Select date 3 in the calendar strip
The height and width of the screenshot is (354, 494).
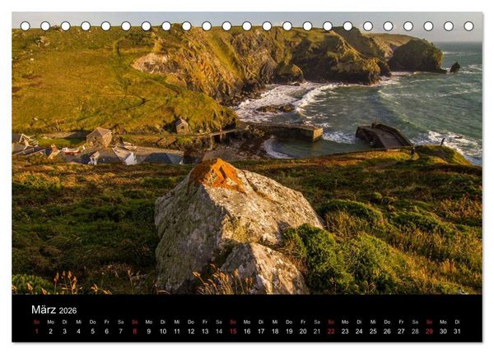tap(64, 331)
